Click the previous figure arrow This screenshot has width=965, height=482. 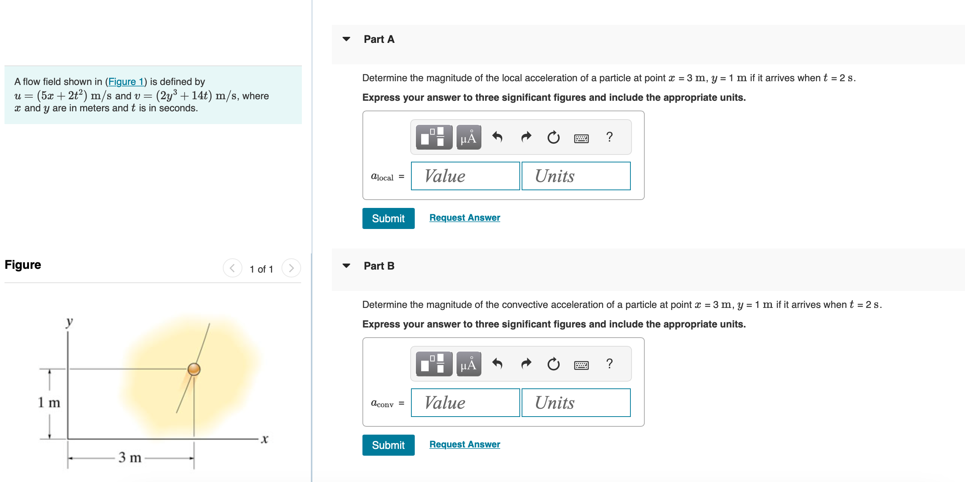click(232, 268)
